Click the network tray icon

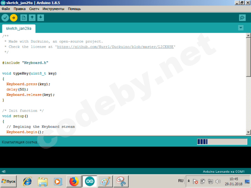point(210,181)
